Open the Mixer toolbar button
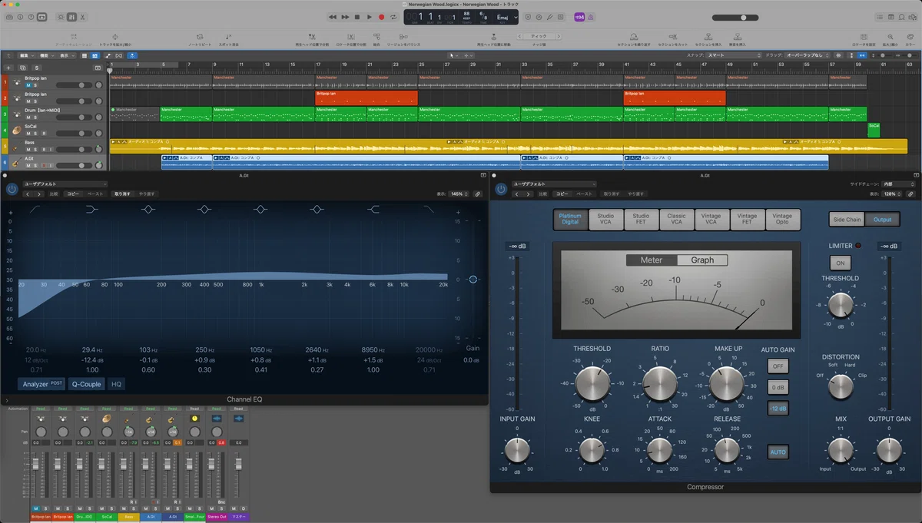The height and width of the screenshot is (523, 922). tap(71, 16)
